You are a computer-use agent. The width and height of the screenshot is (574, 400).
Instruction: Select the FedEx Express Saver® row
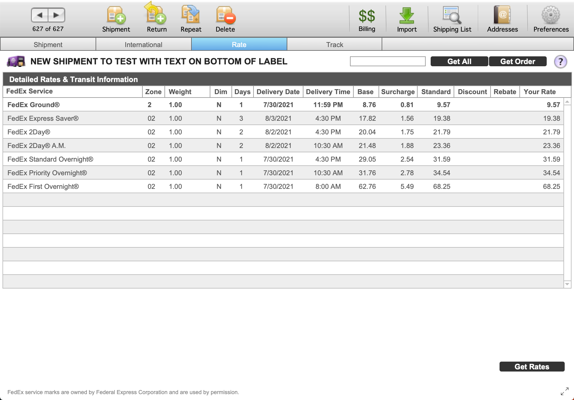[283, 118]
